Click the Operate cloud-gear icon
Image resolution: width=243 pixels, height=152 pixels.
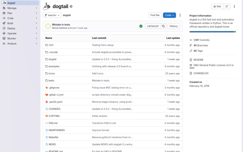pos(4,33)
